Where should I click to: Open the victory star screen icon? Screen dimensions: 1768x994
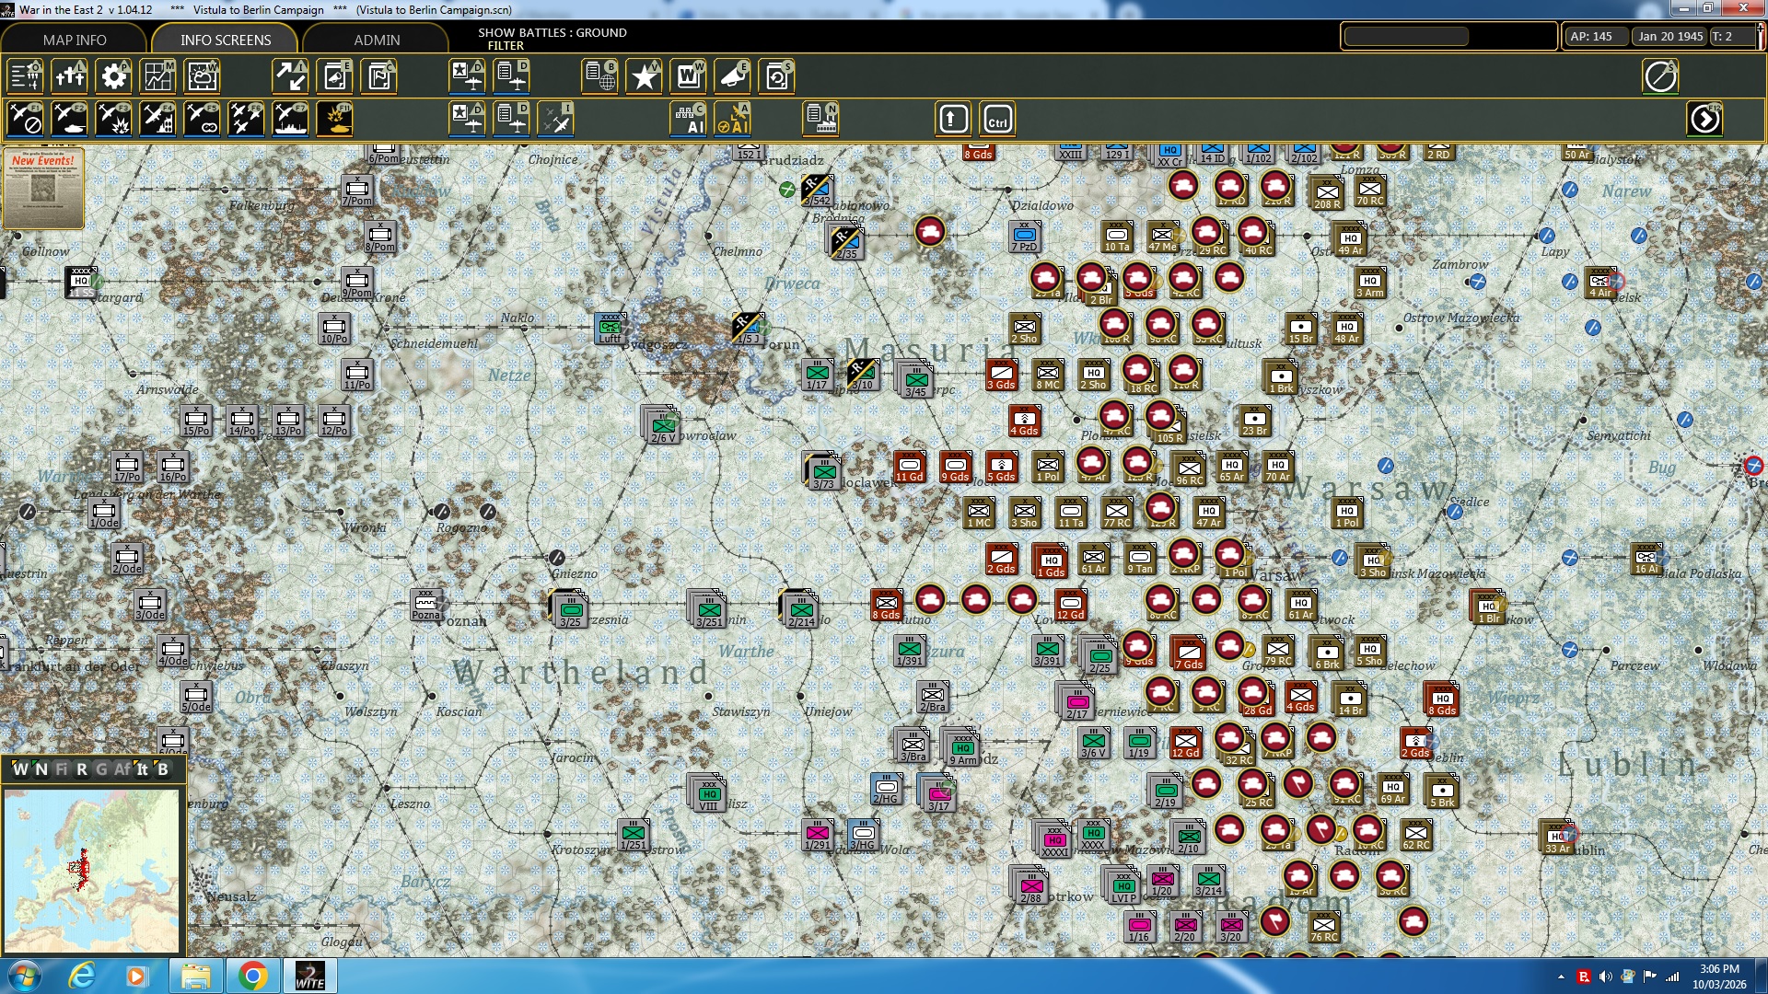645,76
